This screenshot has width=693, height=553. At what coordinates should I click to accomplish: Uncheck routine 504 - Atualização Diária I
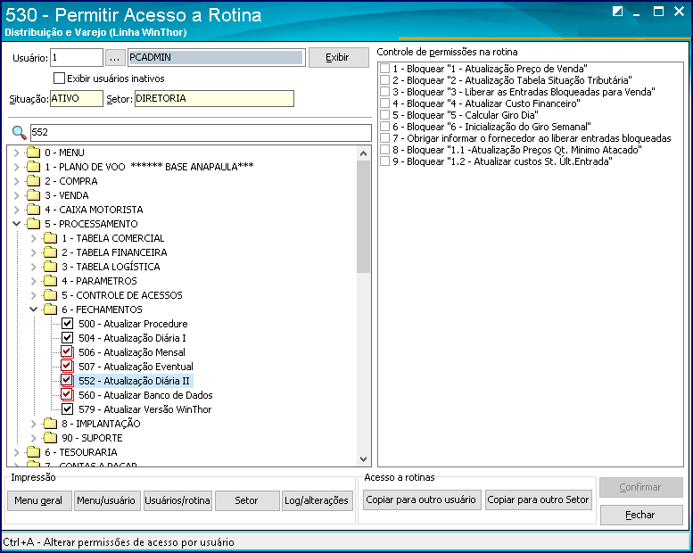[x=67, y=338]
